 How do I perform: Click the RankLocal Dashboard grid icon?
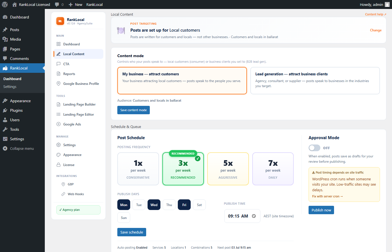(59, 44)
